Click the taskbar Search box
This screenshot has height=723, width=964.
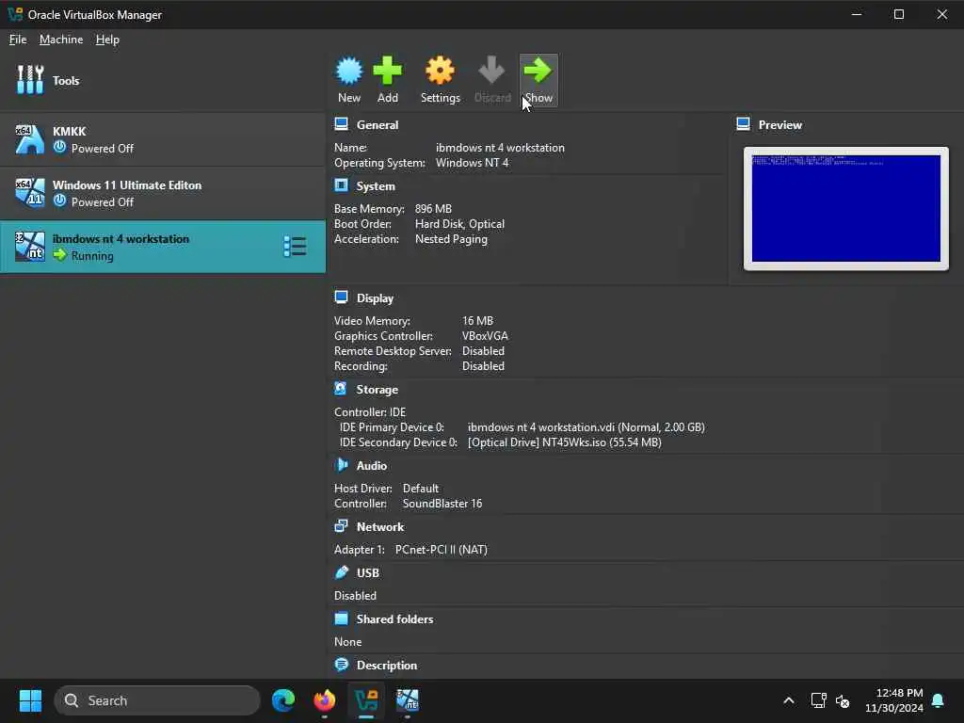(x=157, y=700)
